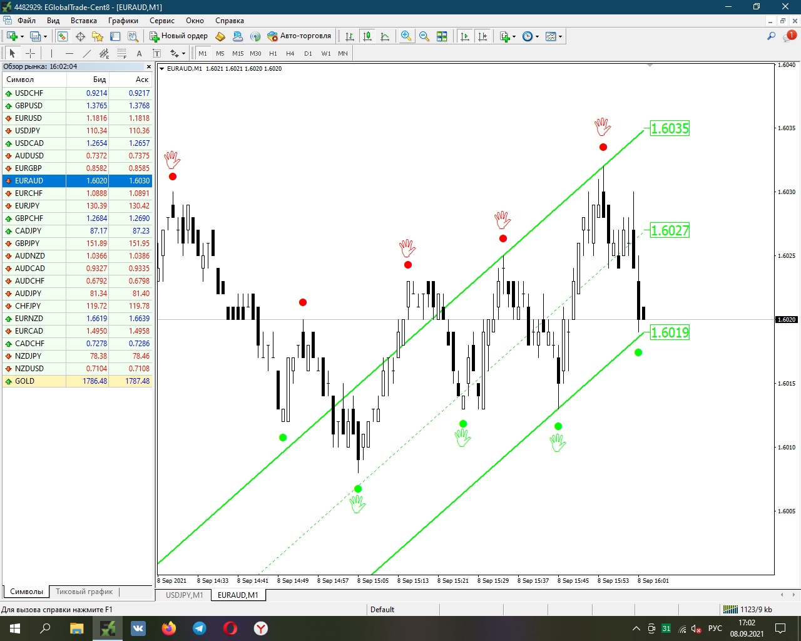Switch timeframe to M15

tap(238, 53)
